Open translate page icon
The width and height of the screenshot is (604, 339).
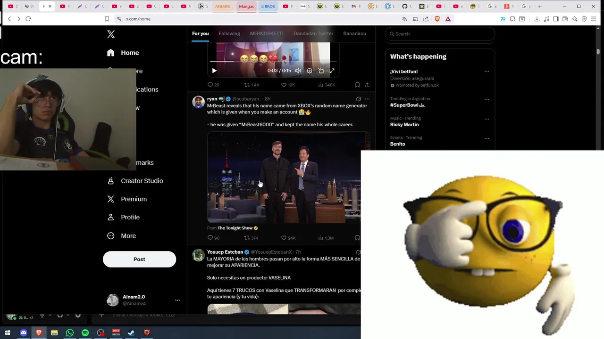click(x=404, y=19)
